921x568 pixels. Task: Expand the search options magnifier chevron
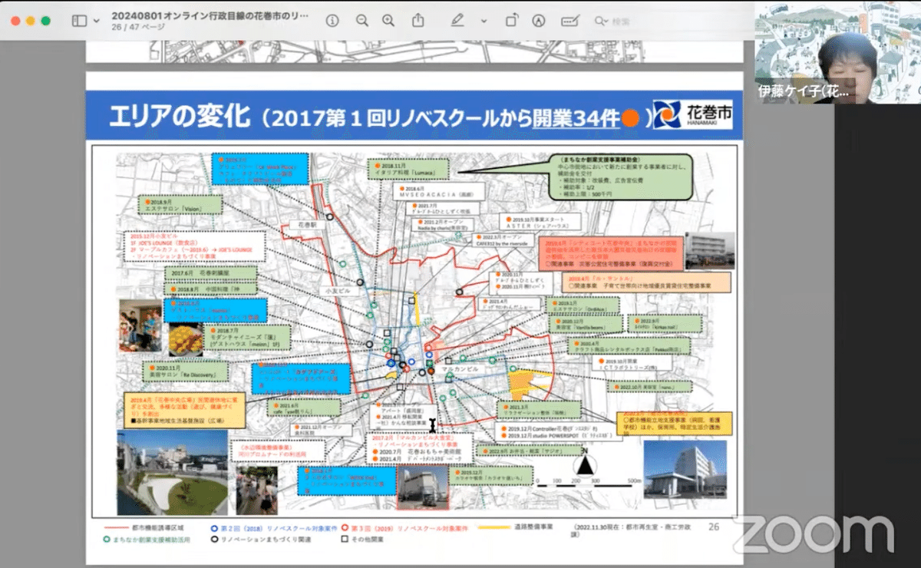pyautogui.click(x=602, y=21)
